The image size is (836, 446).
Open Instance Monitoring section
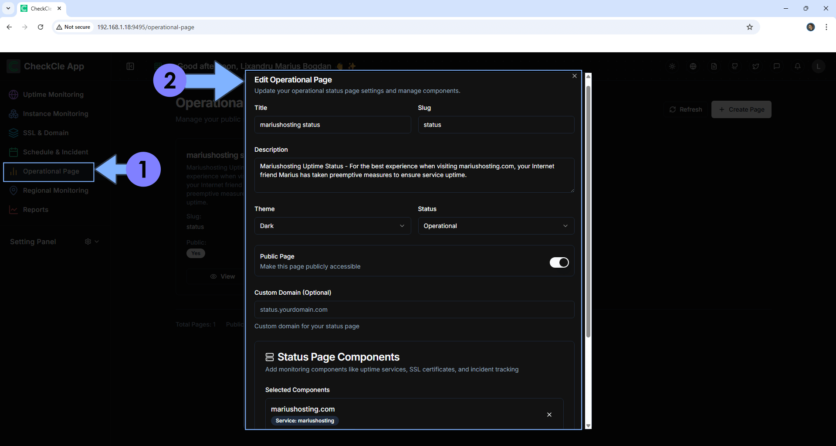click(55, 114)
